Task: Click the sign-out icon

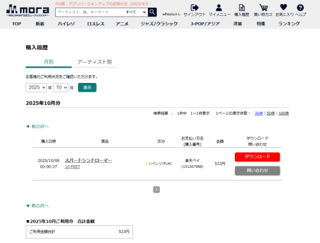Action: tap(195, 8)
